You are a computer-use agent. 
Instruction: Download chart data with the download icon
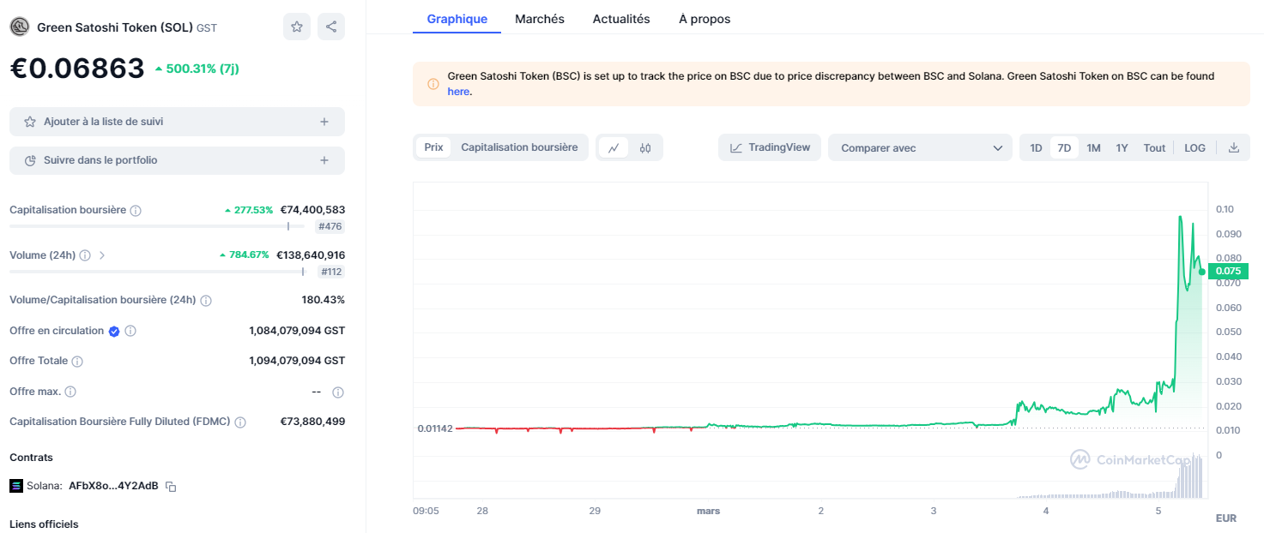pos(1234,147)
